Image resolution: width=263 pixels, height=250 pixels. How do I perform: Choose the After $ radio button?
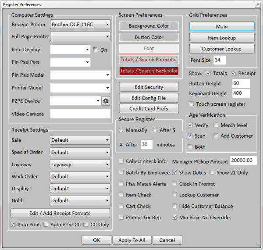click(155, 130)
